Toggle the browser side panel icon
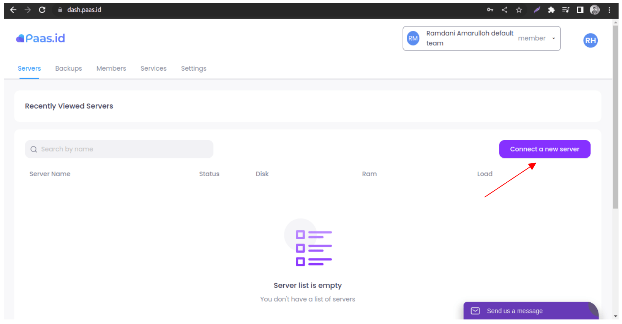This screenshot has height=324, width=622. pyautogui.click(x=580, y=10)
